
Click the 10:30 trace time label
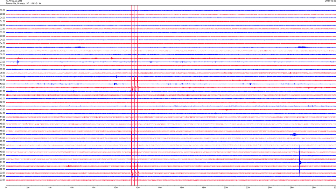point(2,87)
